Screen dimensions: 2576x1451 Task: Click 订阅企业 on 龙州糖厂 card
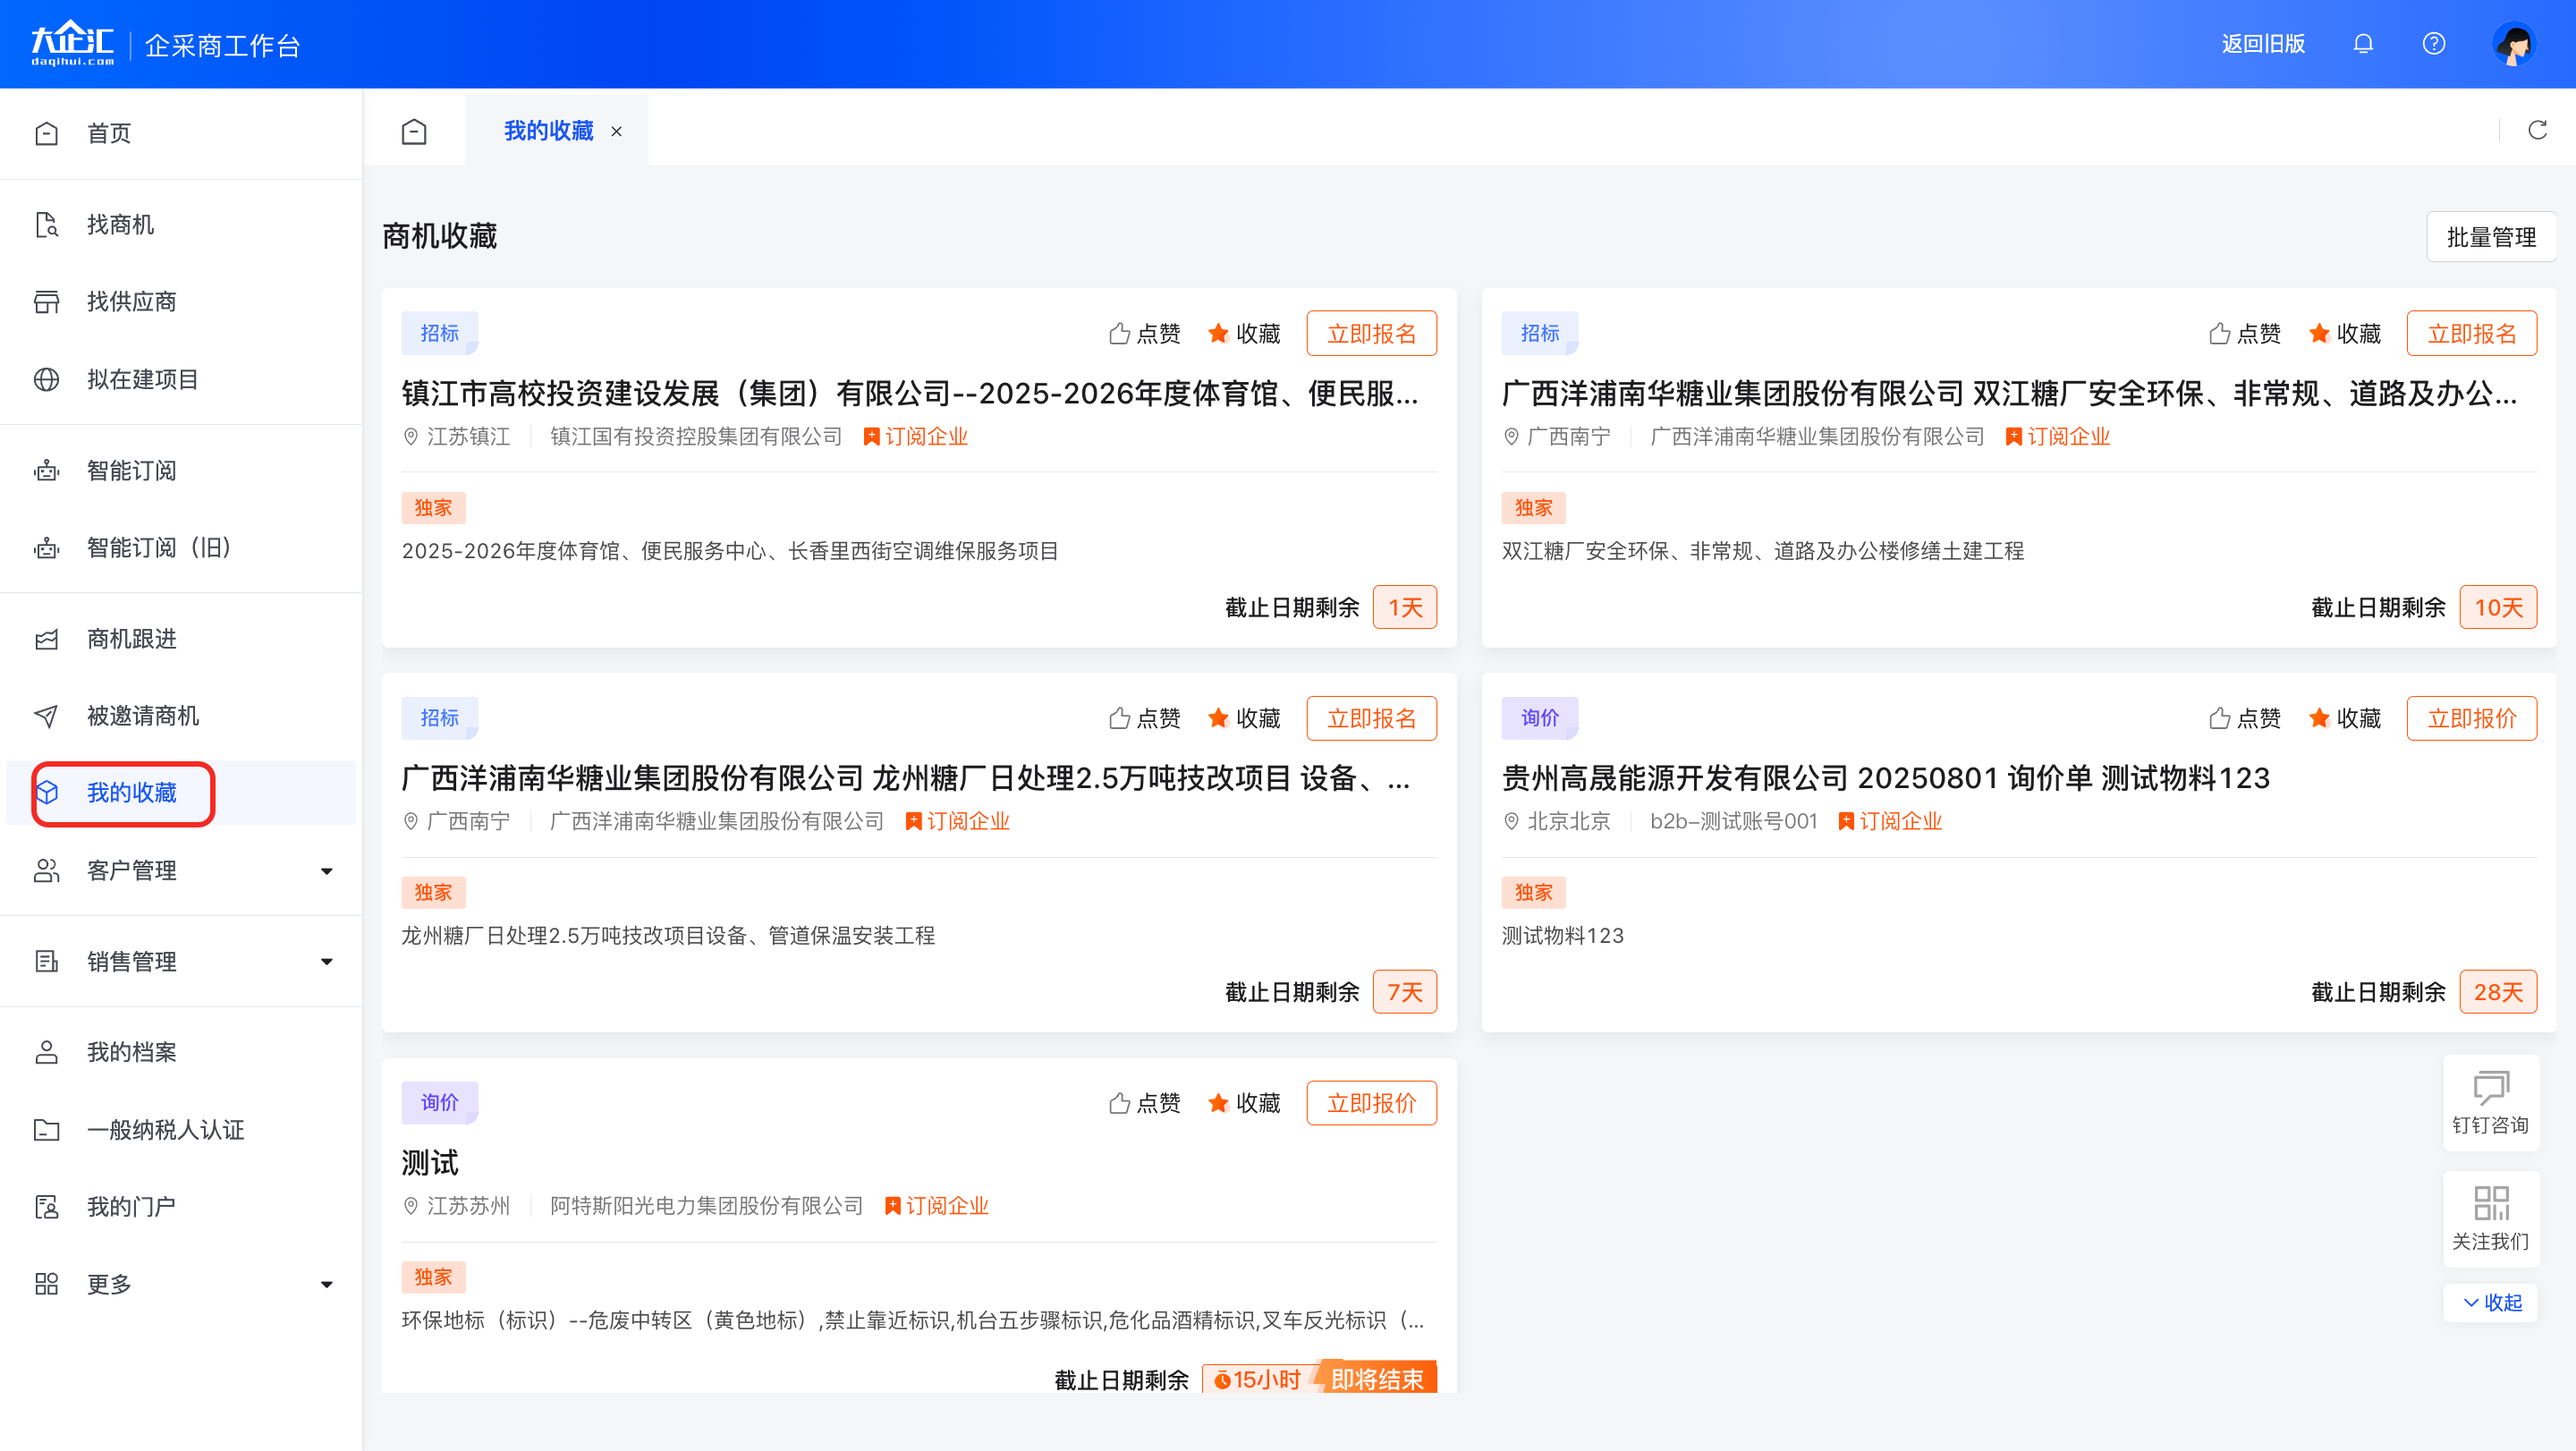click(x=958, y=821)
